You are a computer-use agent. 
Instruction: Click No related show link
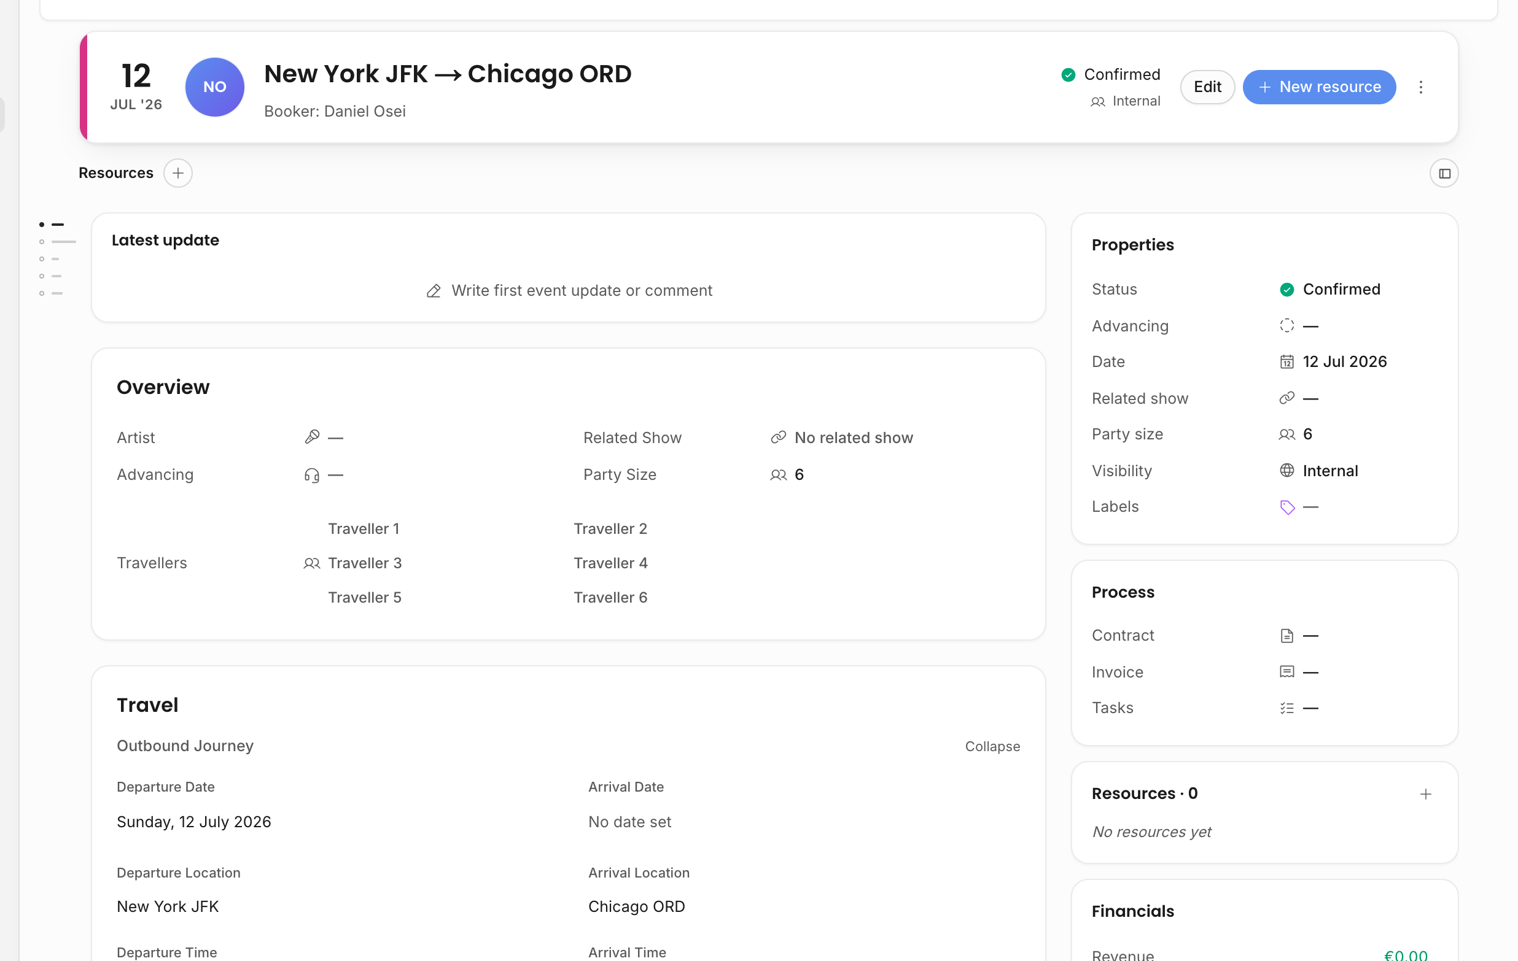853,438
